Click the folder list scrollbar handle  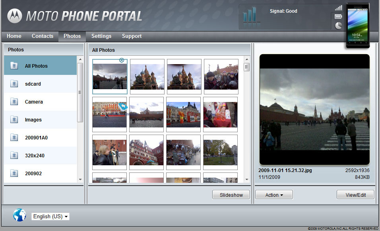(x=80, y=92)
